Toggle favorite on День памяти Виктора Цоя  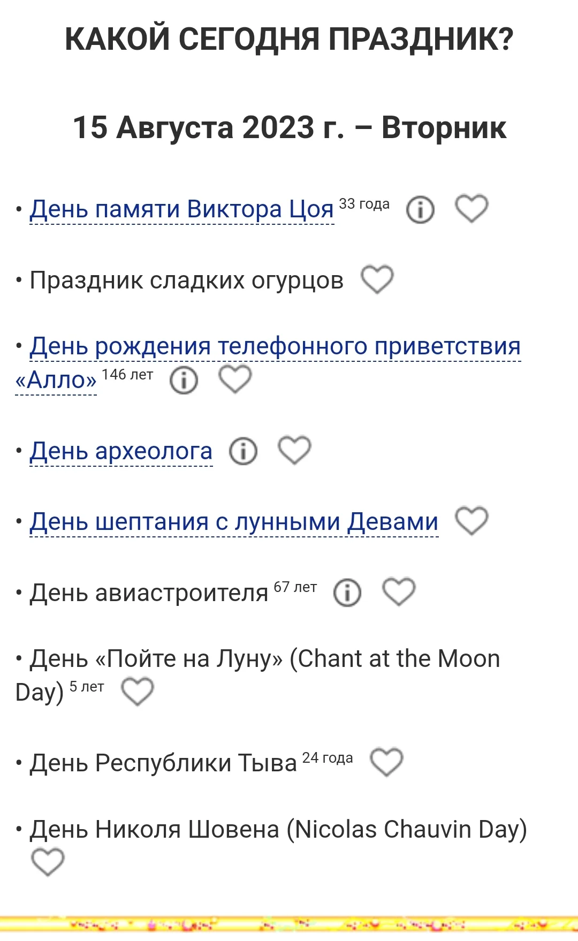click(x=473, y=209)
